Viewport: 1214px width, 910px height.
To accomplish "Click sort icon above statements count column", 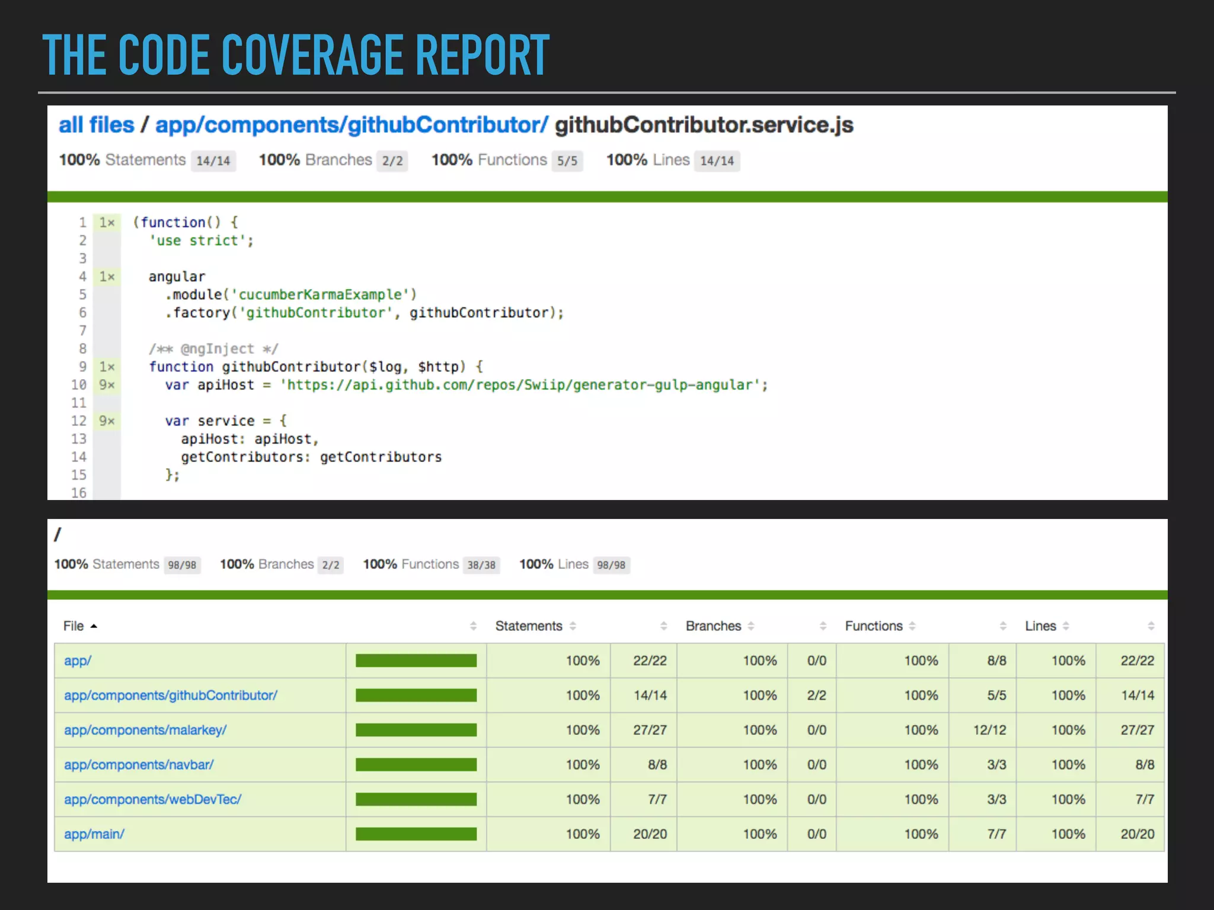I will (x=663, y=626).
